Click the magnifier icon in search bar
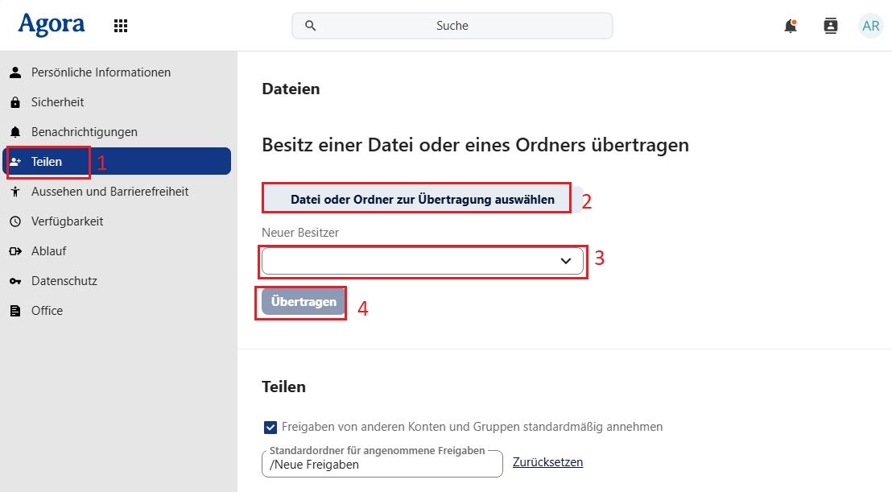892x492 pixels. click(311, 26)
